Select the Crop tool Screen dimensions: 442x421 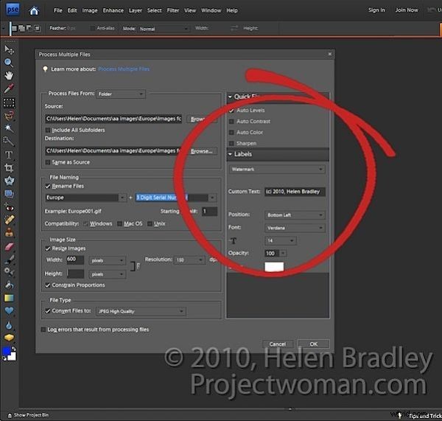coord(9,168)
